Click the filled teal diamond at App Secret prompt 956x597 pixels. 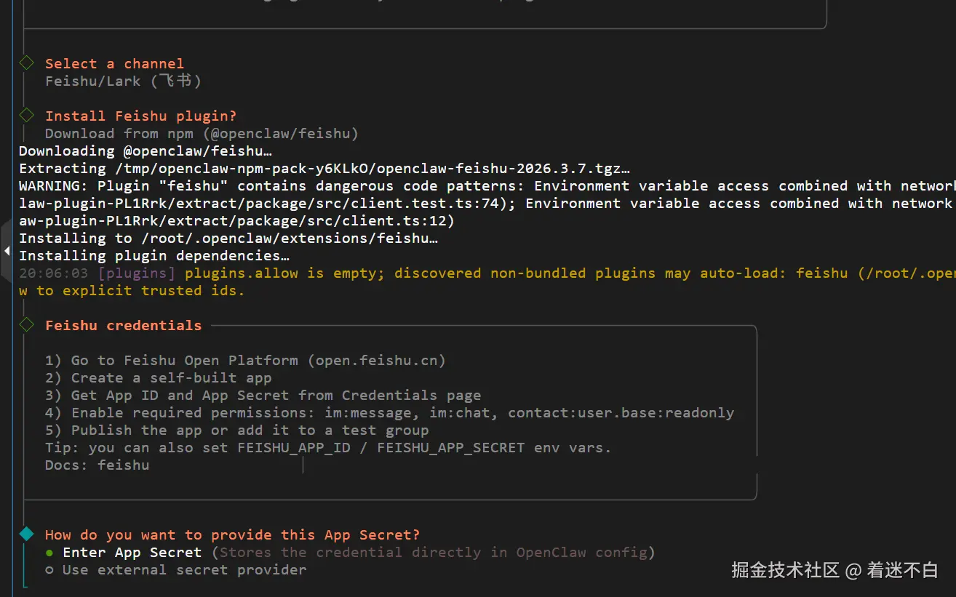(27, 534)
